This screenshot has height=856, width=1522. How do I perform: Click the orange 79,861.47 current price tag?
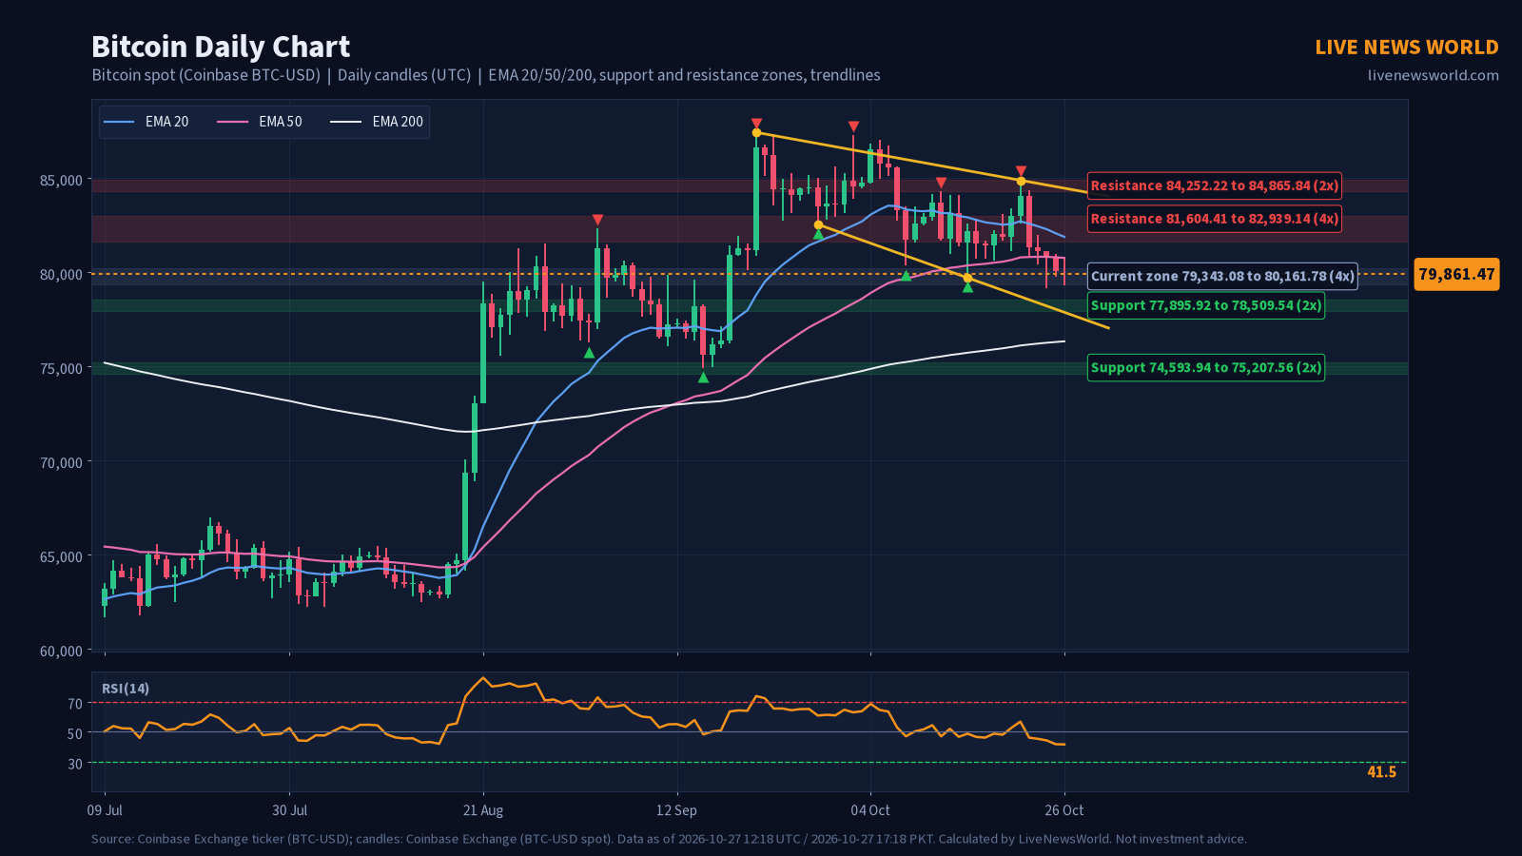(1456, 274)
